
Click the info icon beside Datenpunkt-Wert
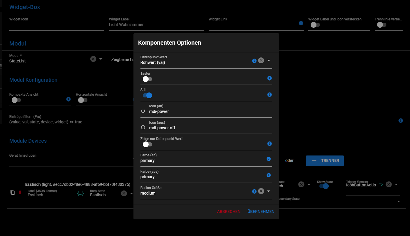pos(254,60)
